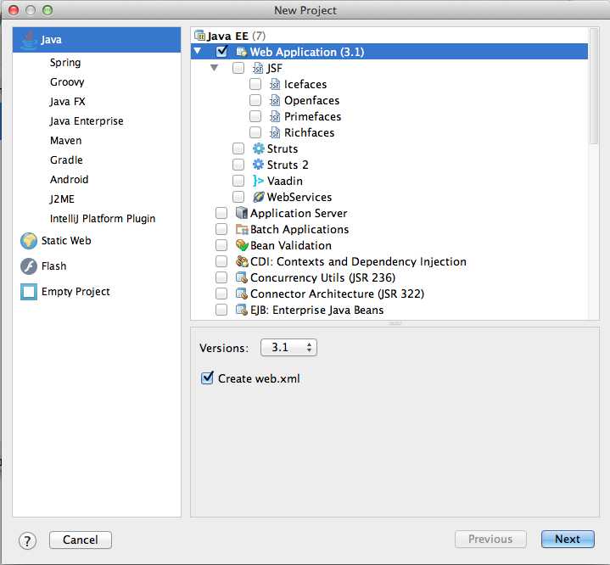Click the JSF page icon
The height and width of the screenshot is (565, 610).
tap(258, 68)
